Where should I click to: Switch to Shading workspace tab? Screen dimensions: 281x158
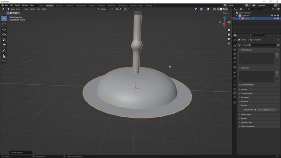[x=92, y=6]
